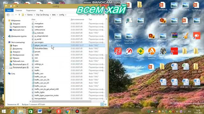The width and height of the screenshot is (204, 114).
Task: Go back with the Explorer back arrow
Action: [8, 15]
